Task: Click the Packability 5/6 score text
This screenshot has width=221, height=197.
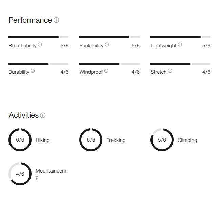Action: point(136,46)
